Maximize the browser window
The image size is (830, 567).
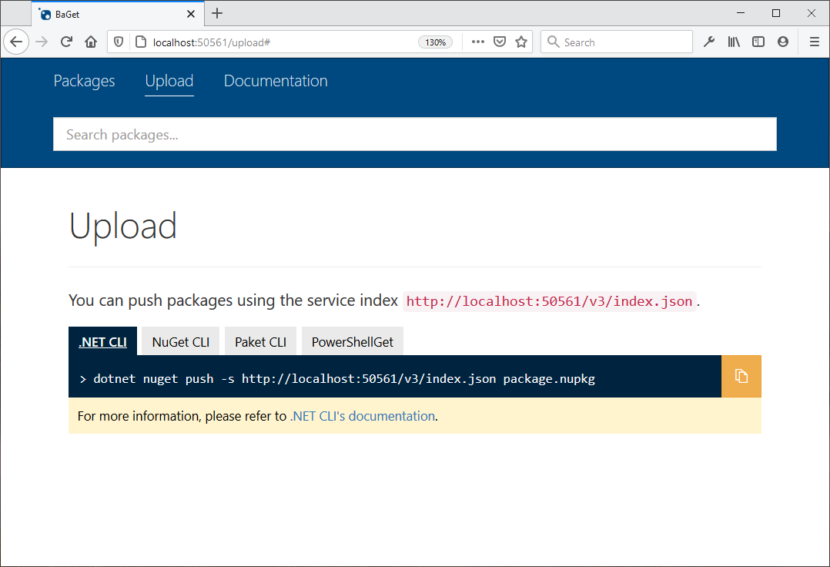(776, 13)
